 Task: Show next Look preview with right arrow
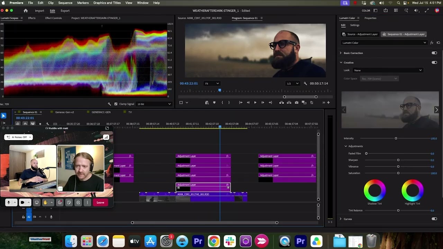436,110
